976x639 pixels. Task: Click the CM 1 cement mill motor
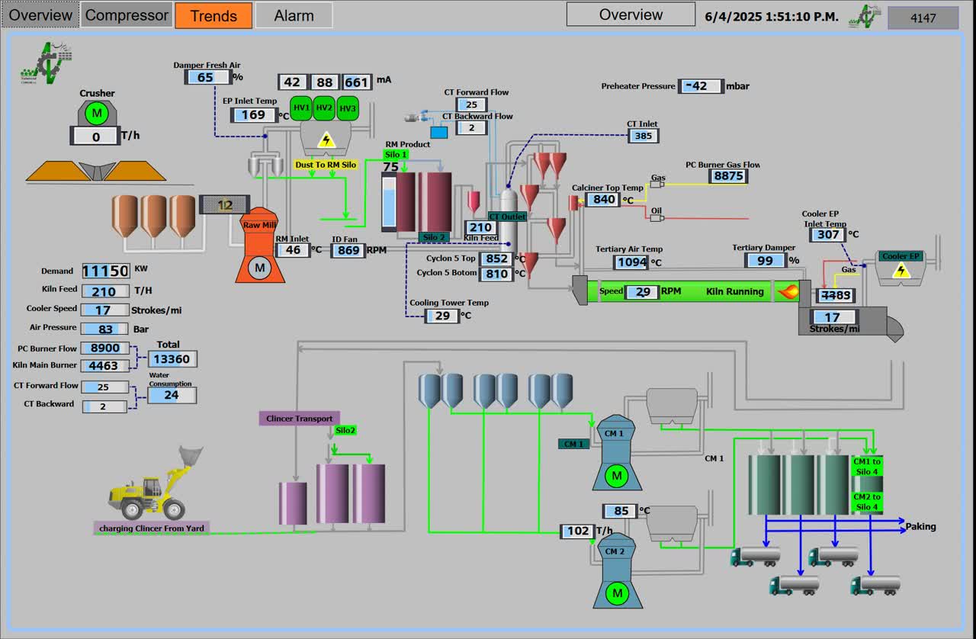pos(615,477)
